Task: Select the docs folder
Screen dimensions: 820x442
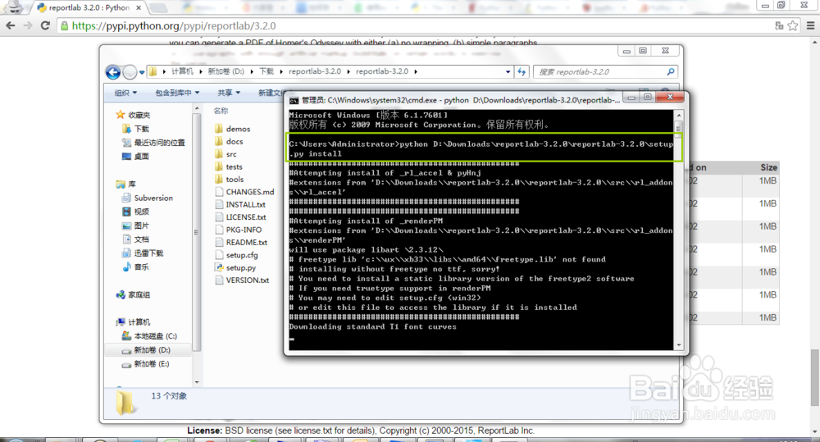Action: click(229, 141)
